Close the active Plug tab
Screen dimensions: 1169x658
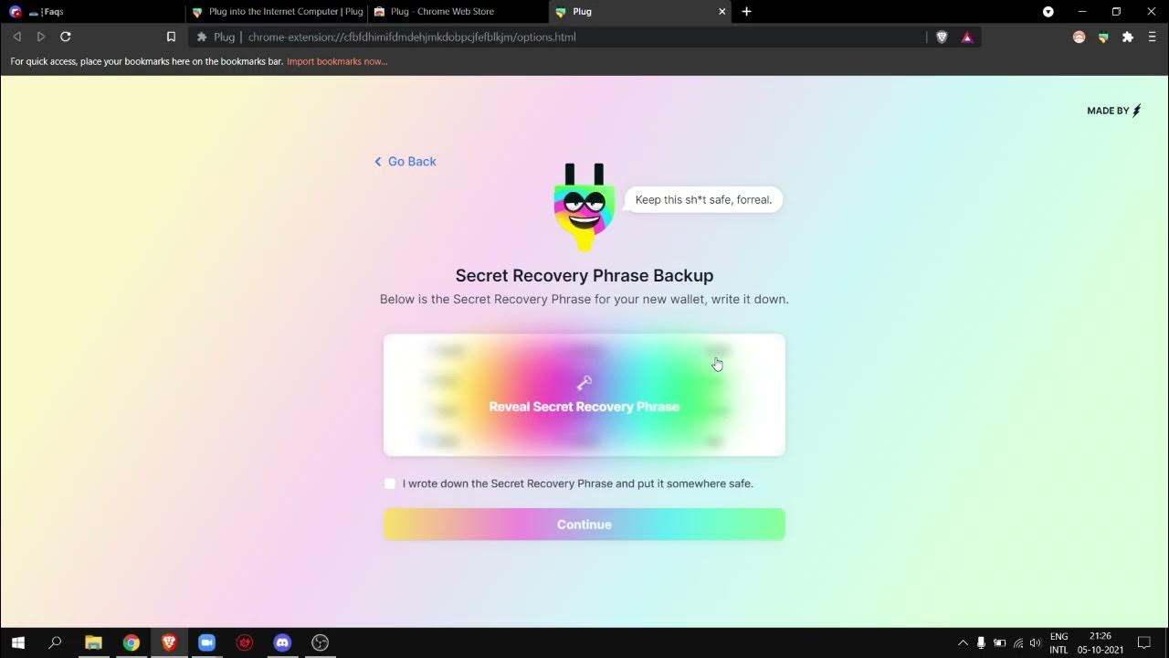(721, 12)
